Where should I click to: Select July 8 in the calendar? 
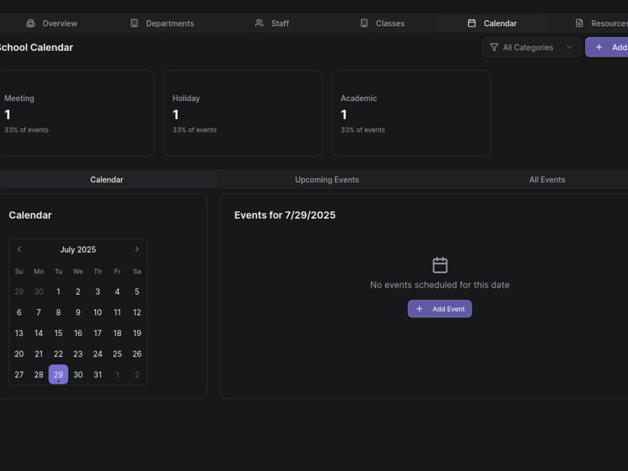pos(58,312)
